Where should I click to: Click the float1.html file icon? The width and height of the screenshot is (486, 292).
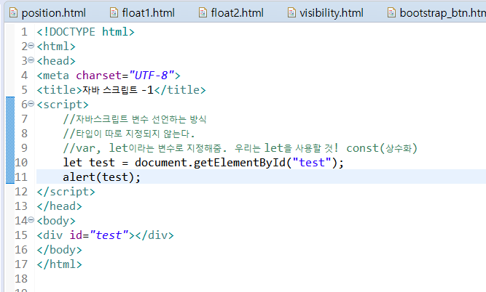(x=114, y=12)
